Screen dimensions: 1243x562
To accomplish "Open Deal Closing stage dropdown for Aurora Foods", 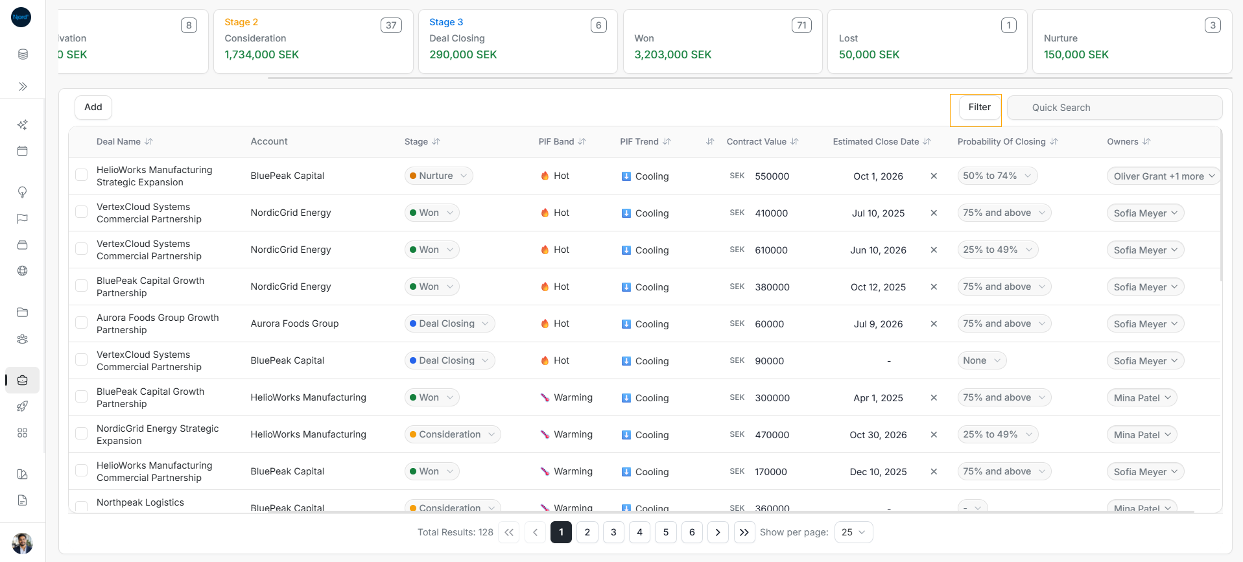I will tap(449, 323).
